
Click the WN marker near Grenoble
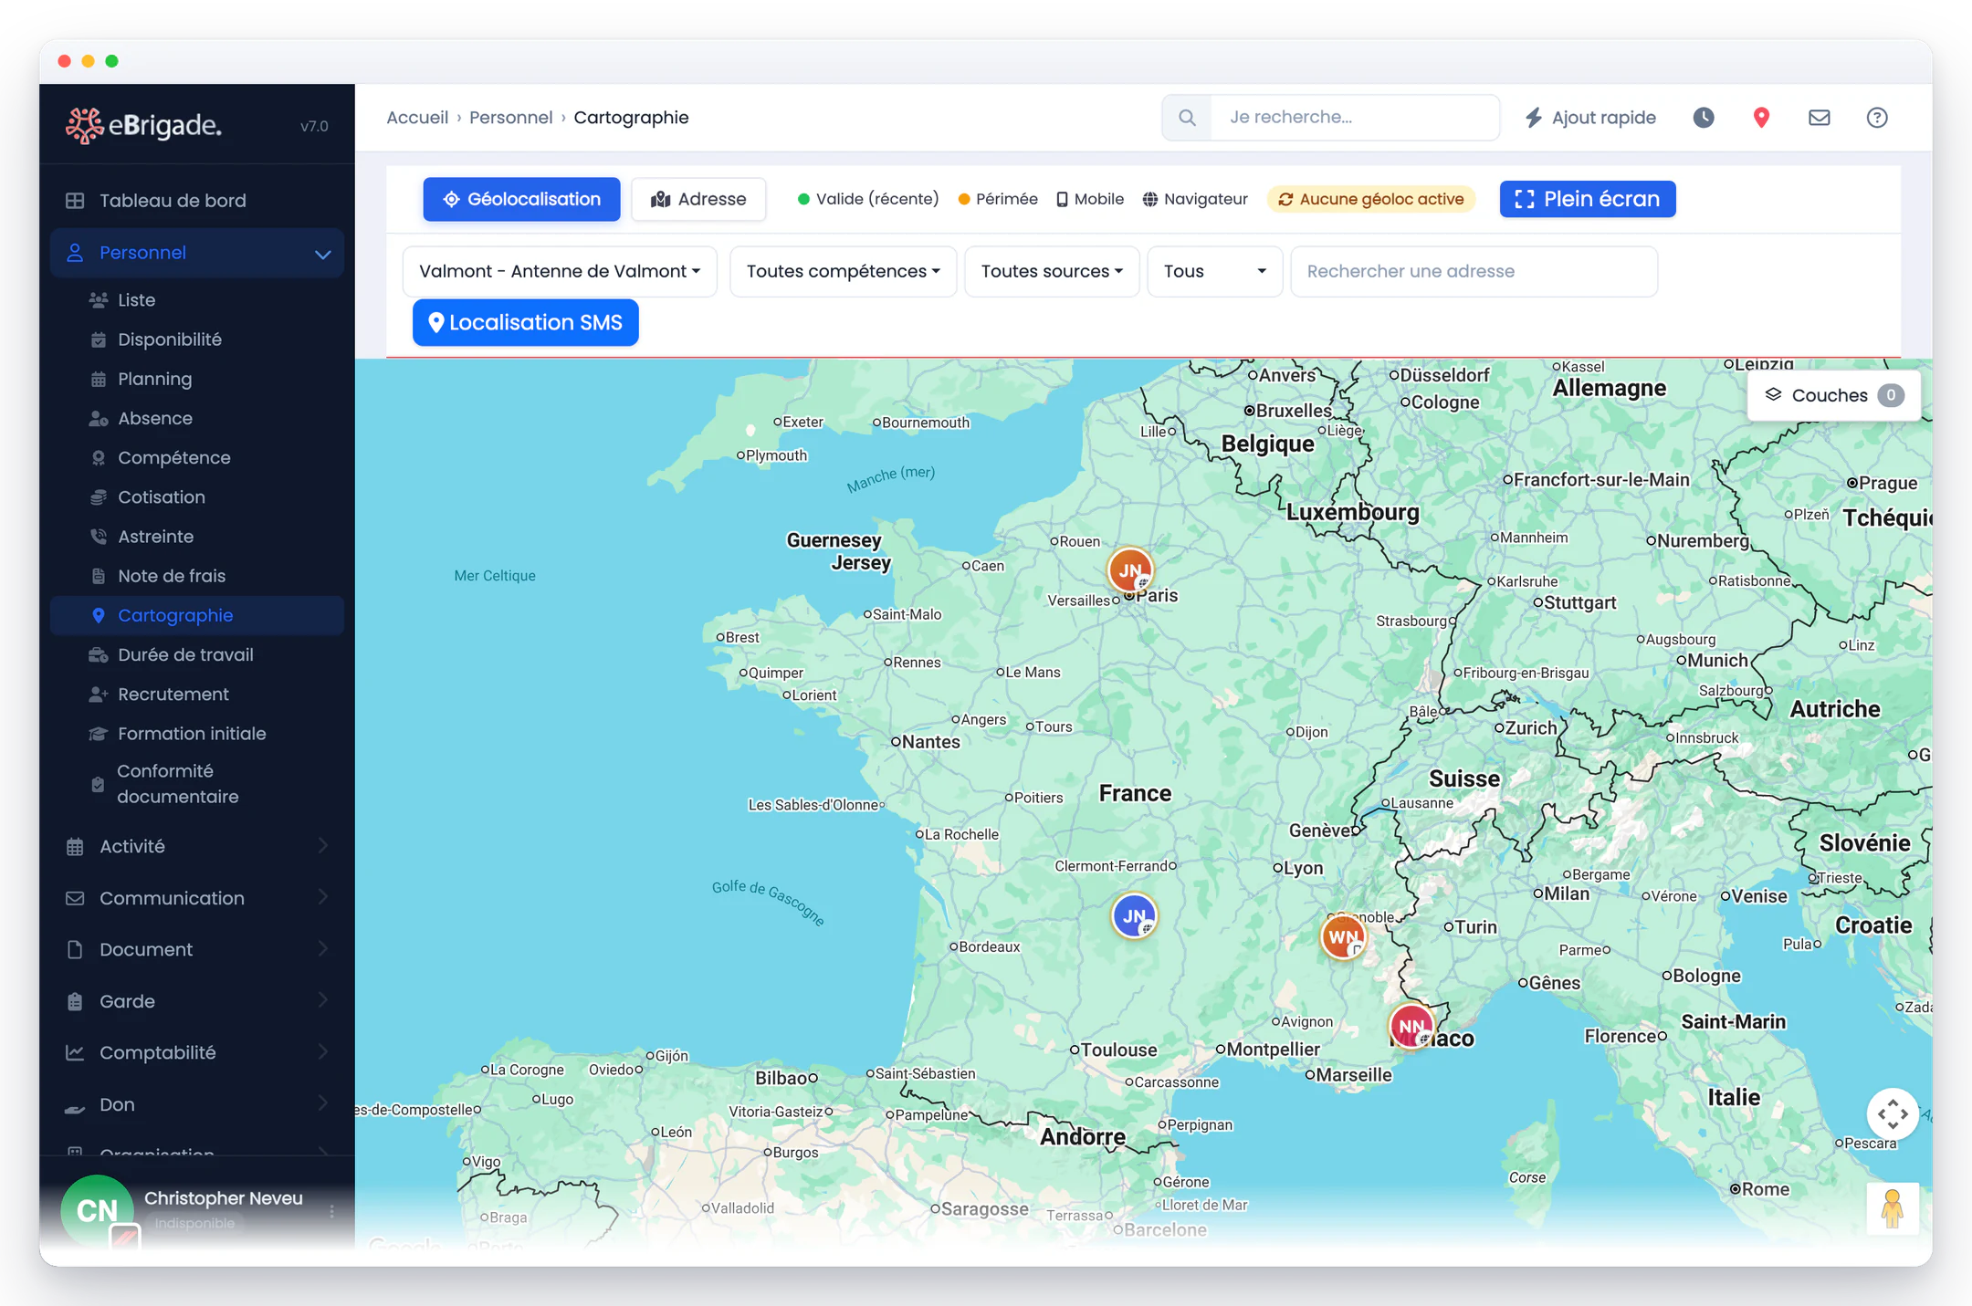click(1343, 936)
